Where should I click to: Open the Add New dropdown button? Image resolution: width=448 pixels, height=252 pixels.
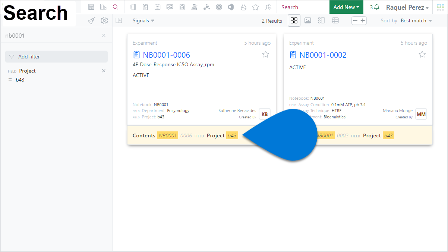(346, 7)
